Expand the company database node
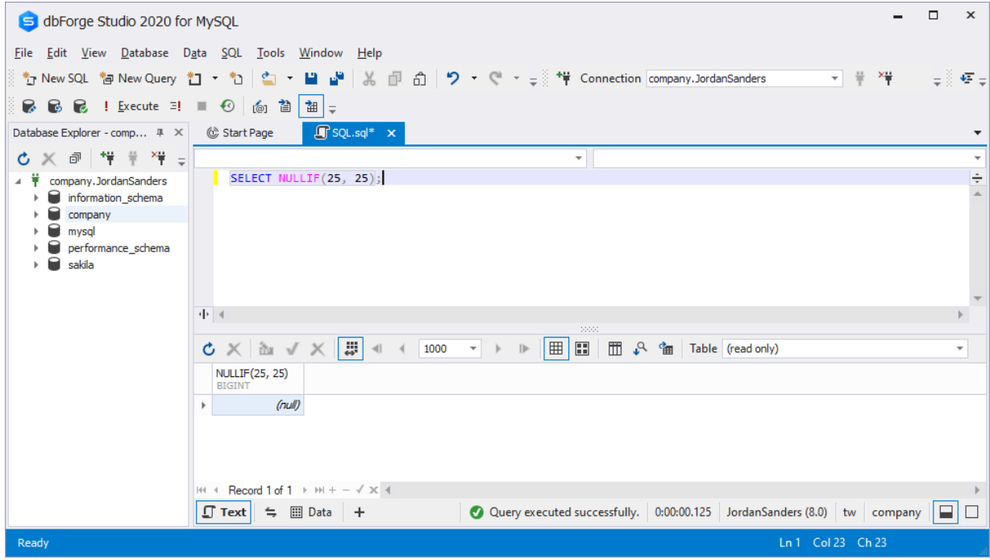The image size is (990, 560). [35, 215]
